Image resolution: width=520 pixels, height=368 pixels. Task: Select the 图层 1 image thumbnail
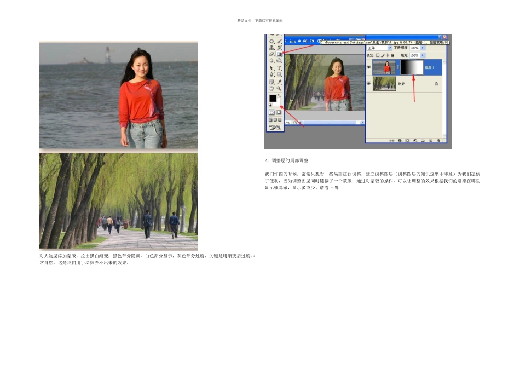coord(384,67)
